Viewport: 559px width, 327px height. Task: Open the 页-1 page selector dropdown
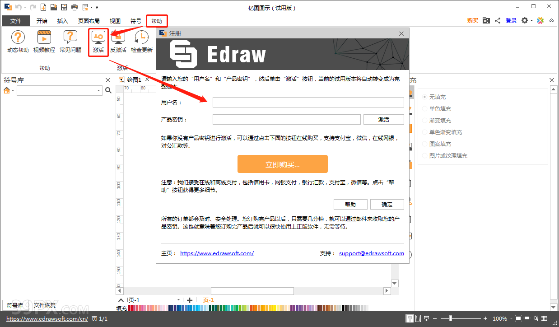tap(179, 300)
